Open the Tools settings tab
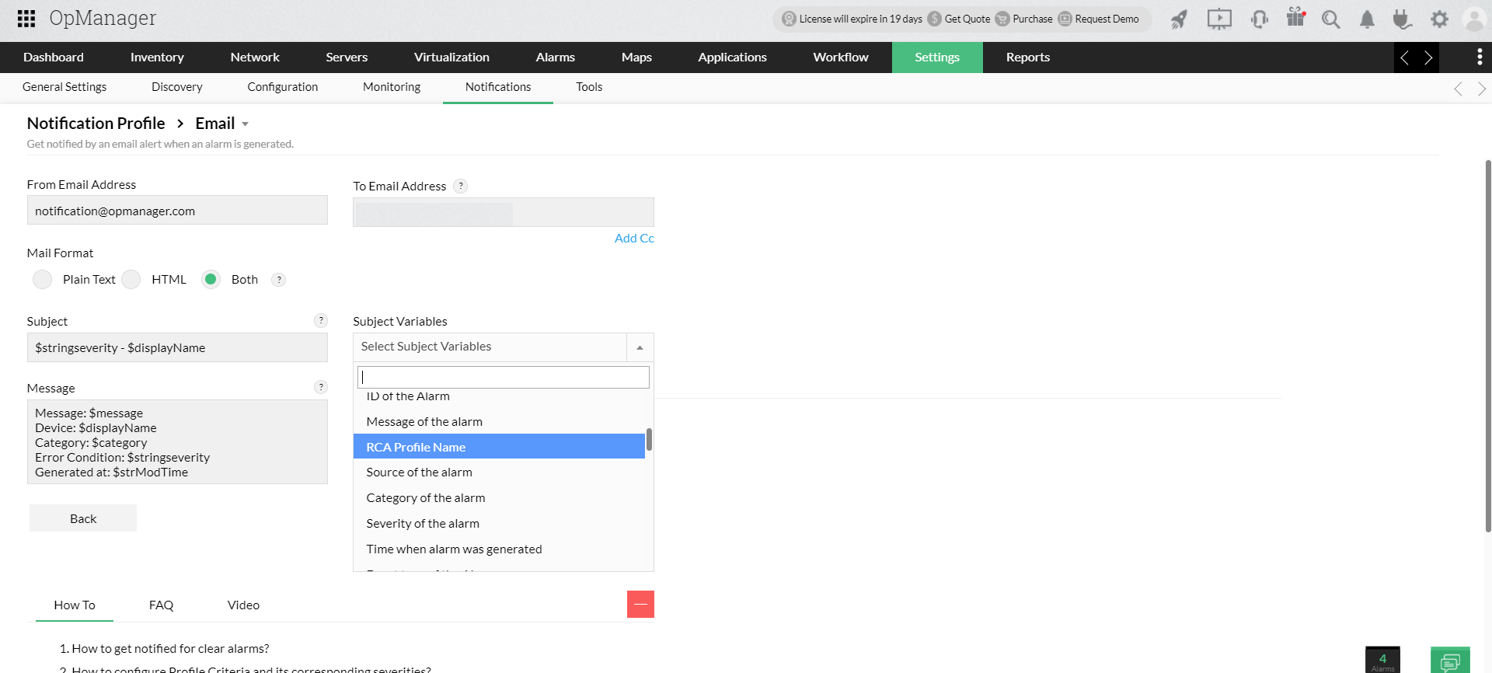Image resolution: width=1492 pixels, height=673 pixels. (589, 87)
